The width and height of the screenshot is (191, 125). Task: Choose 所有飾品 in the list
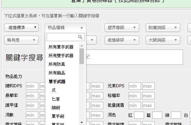coord(57,73)
